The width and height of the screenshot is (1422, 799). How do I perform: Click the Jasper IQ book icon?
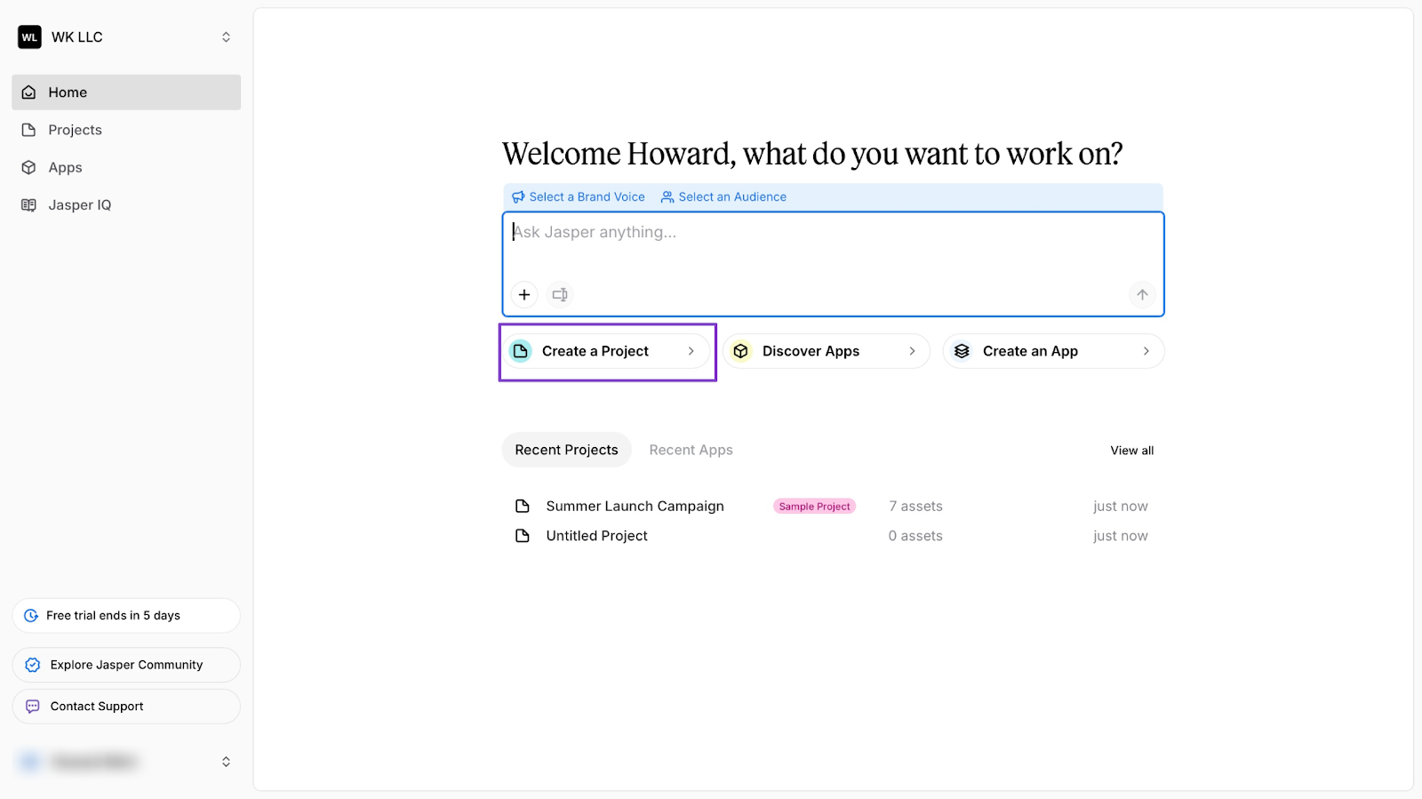click(28, 205)
